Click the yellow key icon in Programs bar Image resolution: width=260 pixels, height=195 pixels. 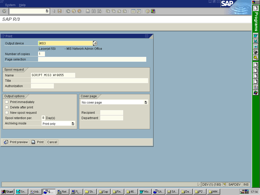pos(255,58)
